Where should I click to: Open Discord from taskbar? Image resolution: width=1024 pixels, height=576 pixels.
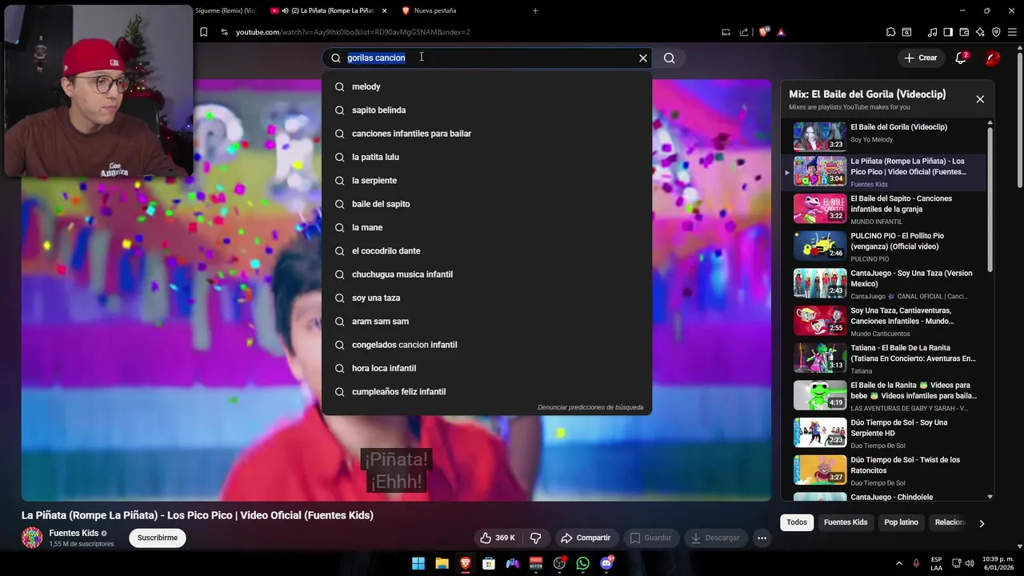(606, 563)
